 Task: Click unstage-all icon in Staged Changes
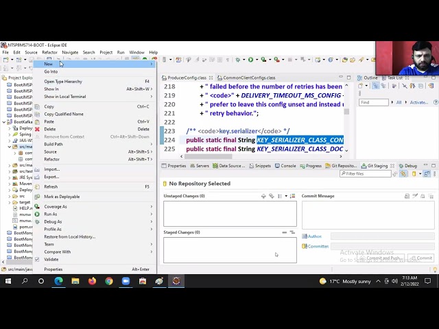click(x=292, y=232)
